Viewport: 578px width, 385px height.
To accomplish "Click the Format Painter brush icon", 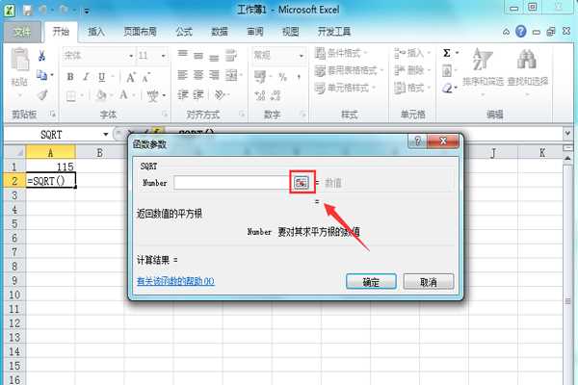I will tap(42, 95).
